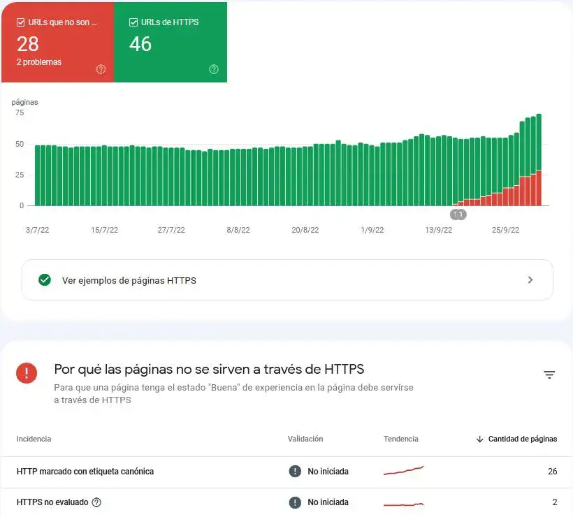Select the green 'URLs de HTTPS' card showing 46
The width and height of the screenshot is (573, 517).
click(x=171, y=42)
